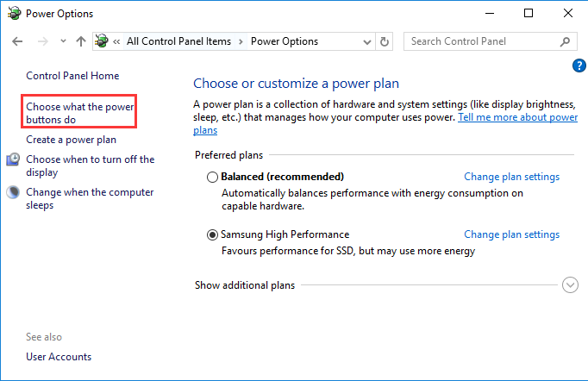Click the forward navigation arrow
The width and height of the screenshot is (588, 381).
[41, 41]
